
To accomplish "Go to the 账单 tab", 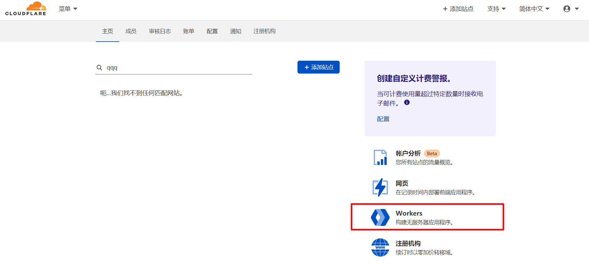I will [x=188, y=31].
